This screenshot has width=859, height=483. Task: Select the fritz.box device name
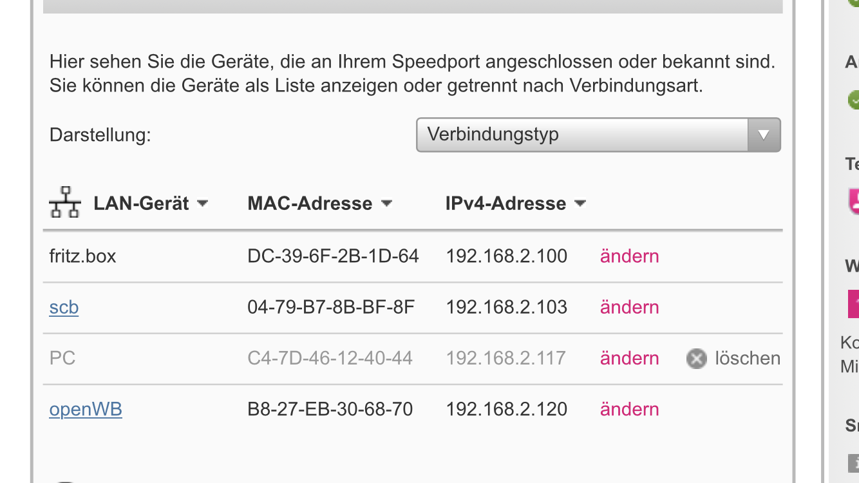tap(82, 256)
